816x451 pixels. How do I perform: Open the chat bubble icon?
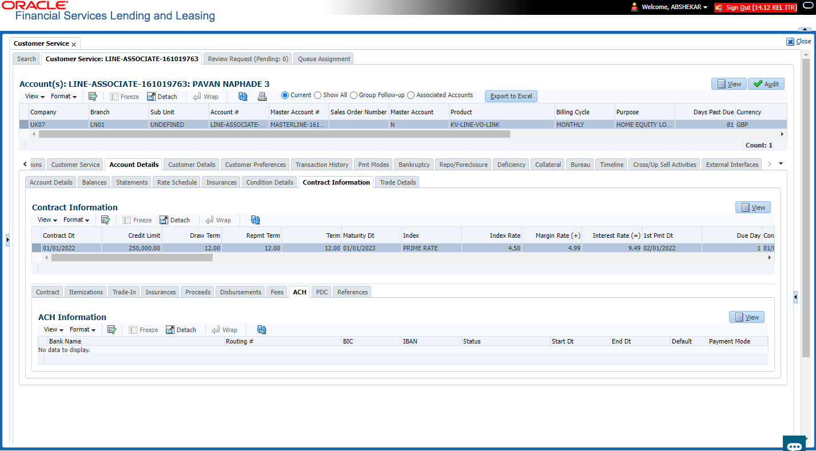point(795,444)
